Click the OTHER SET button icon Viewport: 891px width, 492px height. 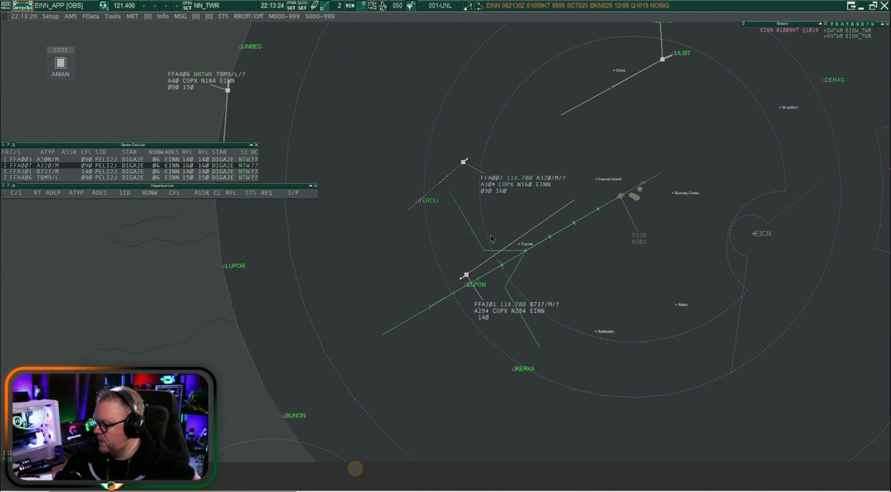(291, 5)
